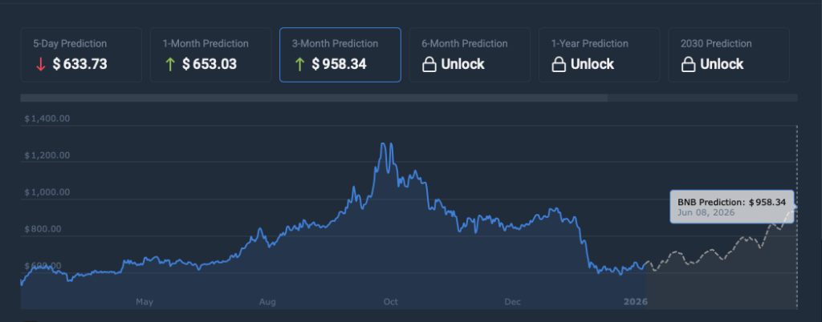This screenshot has height=322, width=822.
Task: Click the red down arrow in 5-Day Prediction
Action: pyautogui.click(x=39, y=64)
